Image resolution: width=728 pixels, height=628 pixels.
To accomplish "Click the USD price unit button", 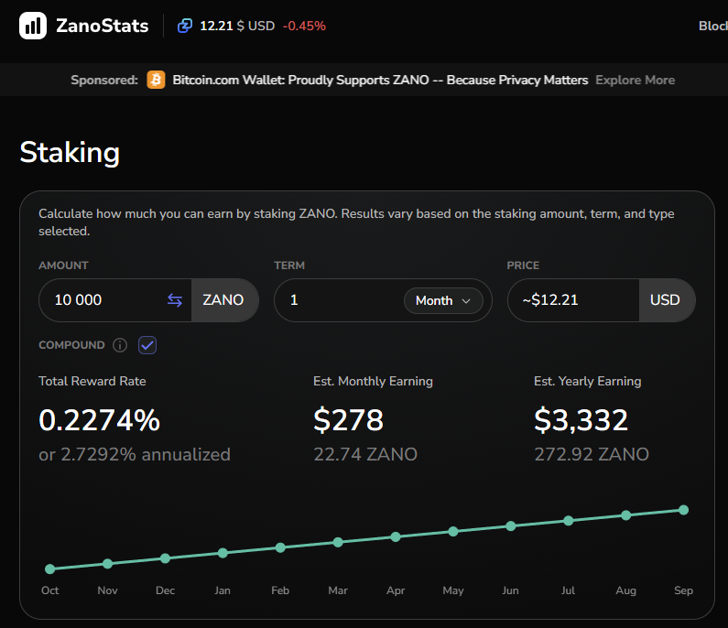I will pos(665,300).
